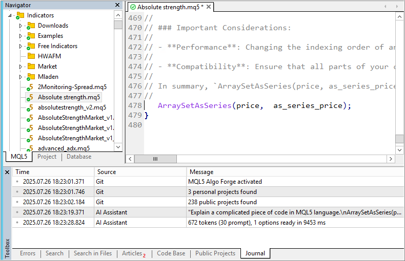
Task: Select the MQL5 Algo Forge activated entry
Action: (x=208, y=182)
